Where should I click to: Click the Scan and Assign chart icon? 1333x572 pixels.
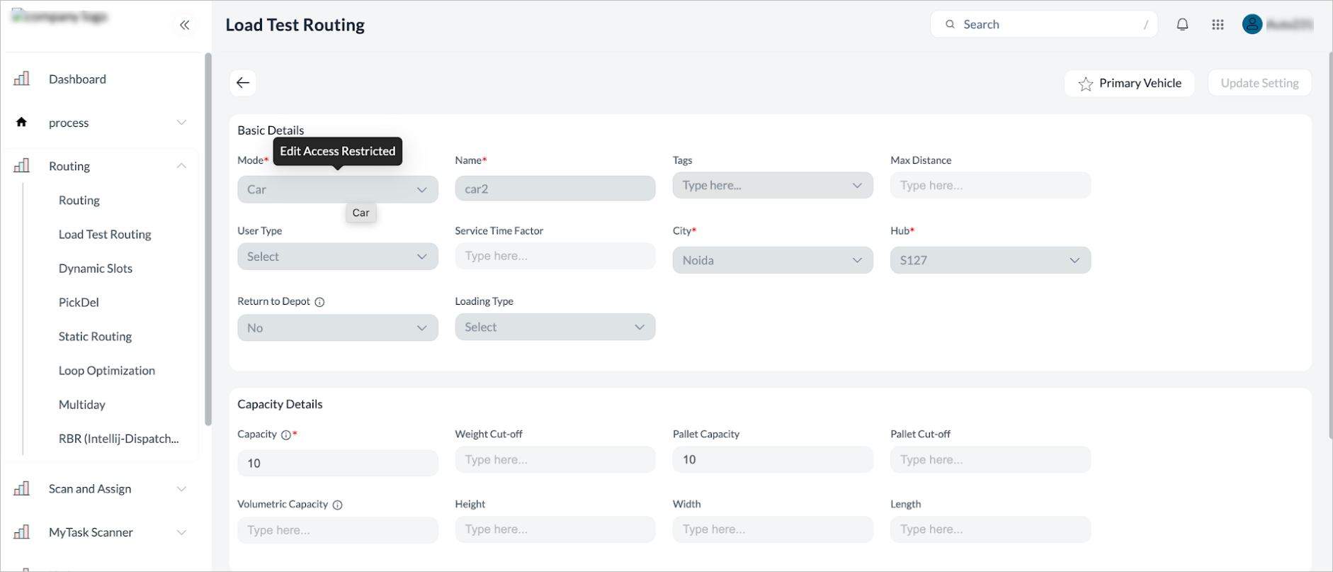[x=22, y=488]
